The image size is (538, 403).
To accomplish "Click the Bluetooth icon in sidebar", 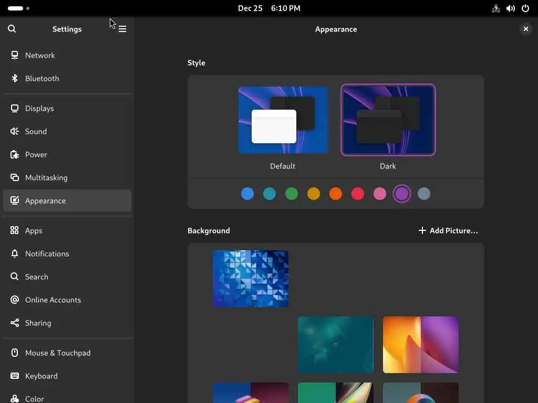I will coord(14,79).
